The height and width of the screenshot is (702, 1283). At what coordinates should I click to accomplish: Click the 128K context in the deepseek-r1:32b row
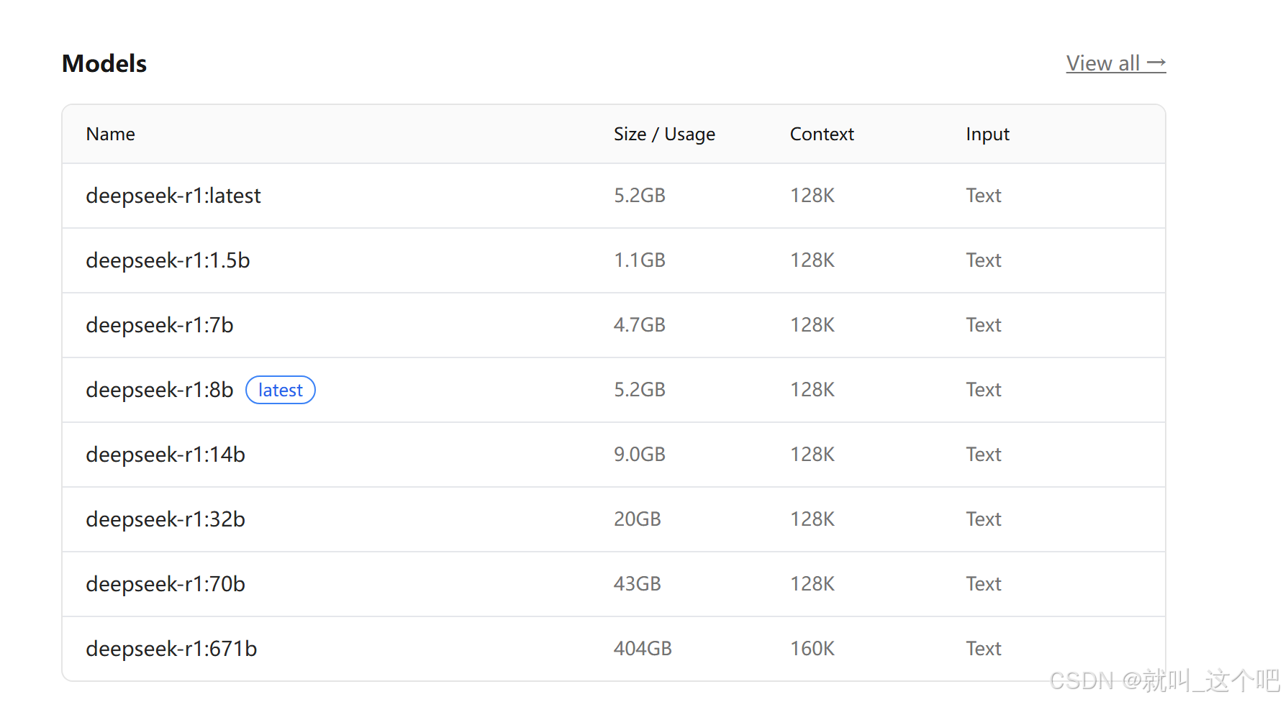coord(812,519)
